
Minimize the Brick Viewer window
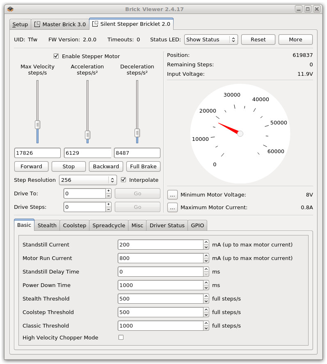tap(299, 9)
